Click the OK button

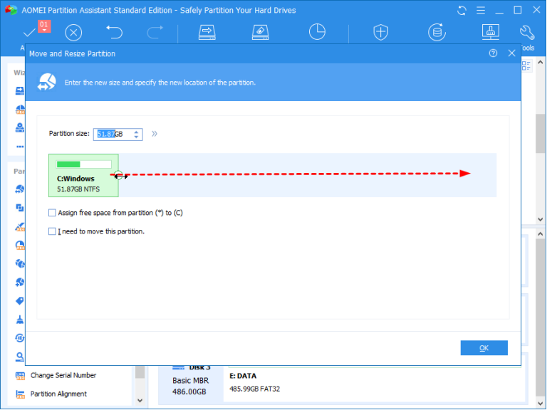484,348
